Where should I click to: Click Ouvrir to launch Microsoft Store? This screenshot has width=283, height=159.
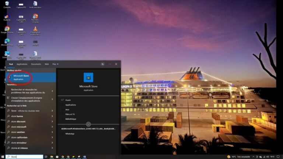click(x=68, y=100)
